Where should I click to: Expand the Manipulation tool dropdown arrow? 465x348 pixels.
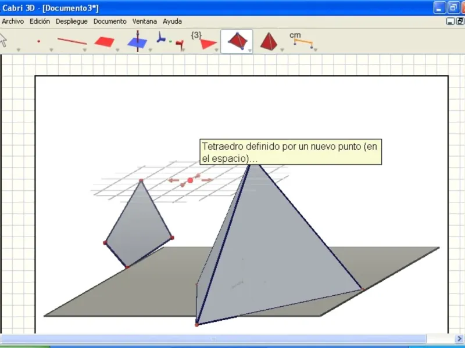(19, 50)
